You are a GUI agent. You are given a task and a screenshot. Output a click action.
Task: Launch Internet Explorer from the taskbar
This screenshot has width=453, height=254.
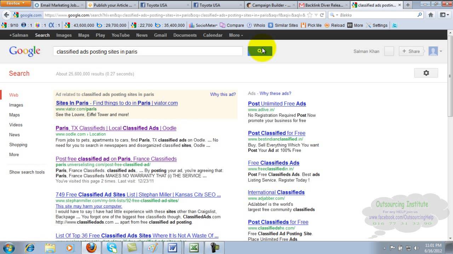30,248
